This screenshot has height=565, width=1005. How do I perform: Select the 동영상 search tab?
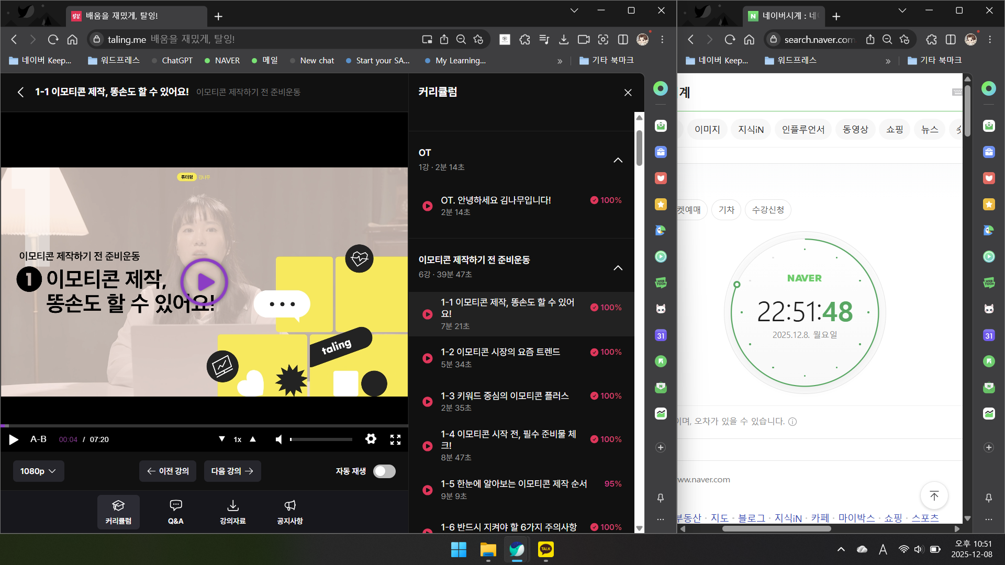[855, 130]
